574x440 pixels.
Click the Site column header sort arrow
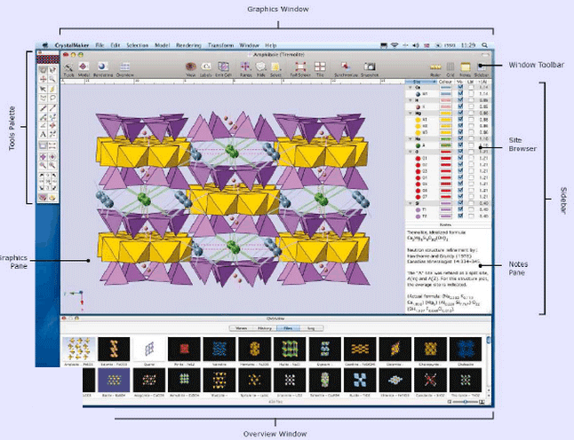click(434, 82)
